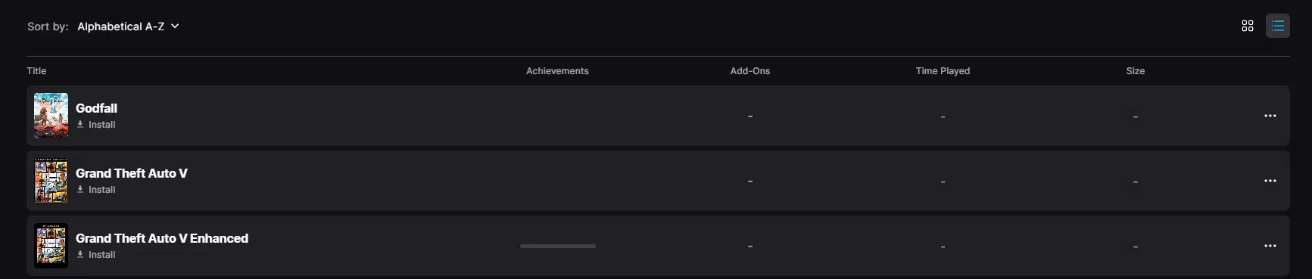
Task: Click the GTA V Enhanced download icon
Action: [x=80, y=254]
